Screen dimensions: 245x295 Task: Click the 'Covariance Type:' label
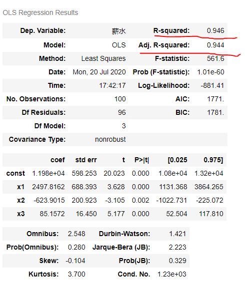[x=37, y=140]
